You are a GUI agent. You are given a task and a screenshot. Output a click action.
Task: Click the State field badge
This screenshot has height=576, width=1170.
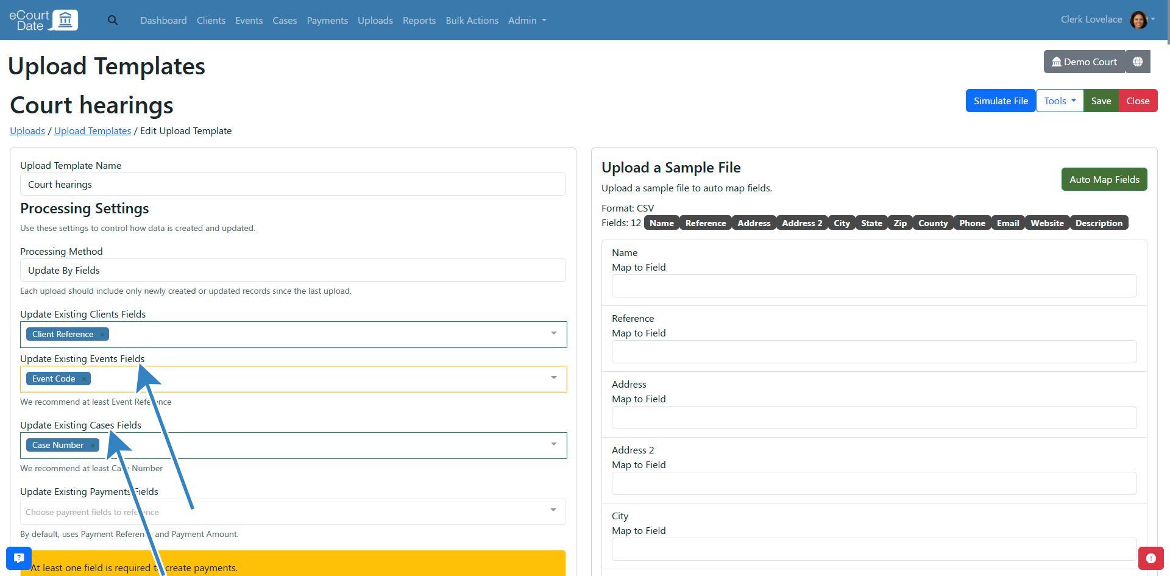(x=871, y=223)
